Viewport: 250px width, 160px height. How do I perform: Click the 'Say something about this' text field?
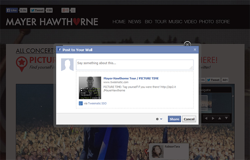click(x=135, y=65)
